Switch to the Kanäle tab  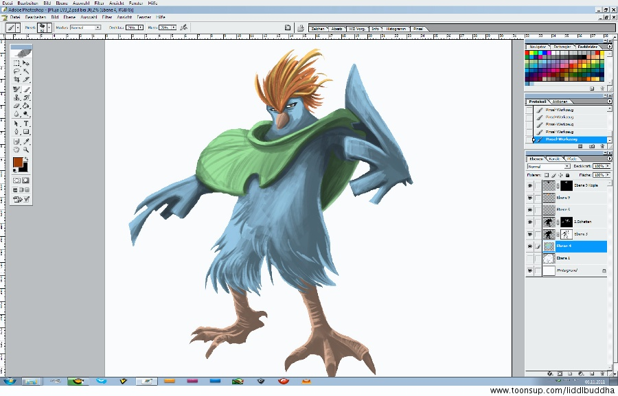(x=554, y=159)
